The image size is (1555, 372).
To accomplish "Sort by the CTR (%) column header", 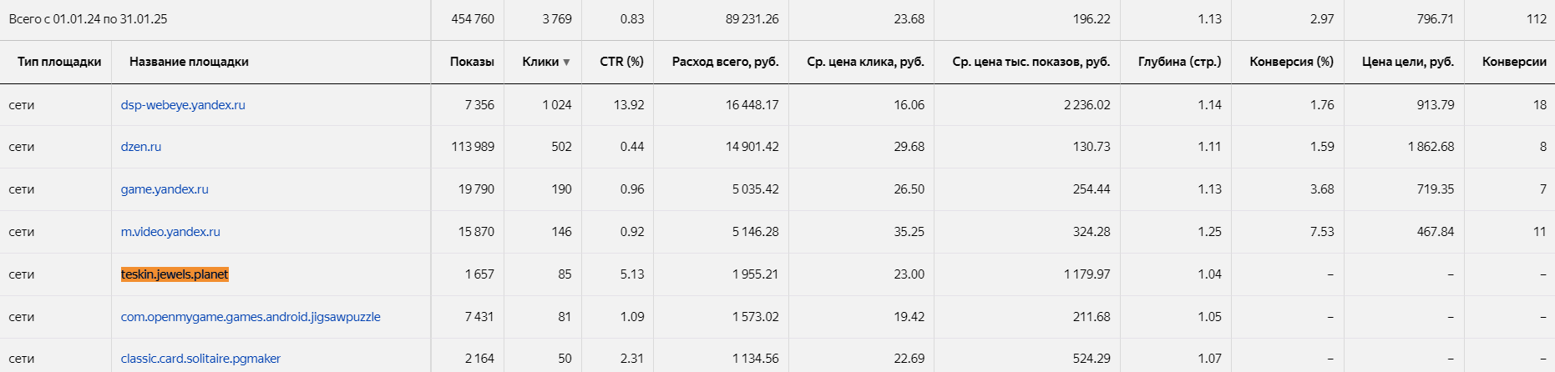I will coord(621,62).
